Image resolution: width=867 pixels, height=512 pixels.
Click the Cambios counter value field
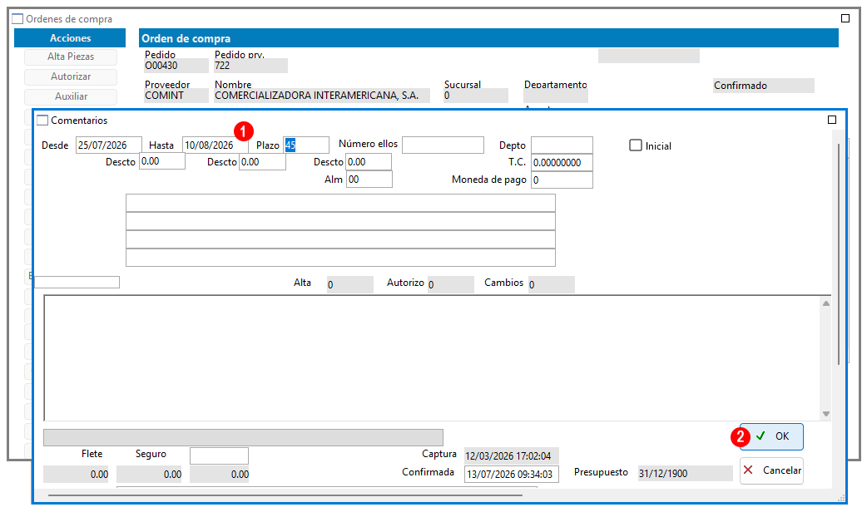[552, 284]
